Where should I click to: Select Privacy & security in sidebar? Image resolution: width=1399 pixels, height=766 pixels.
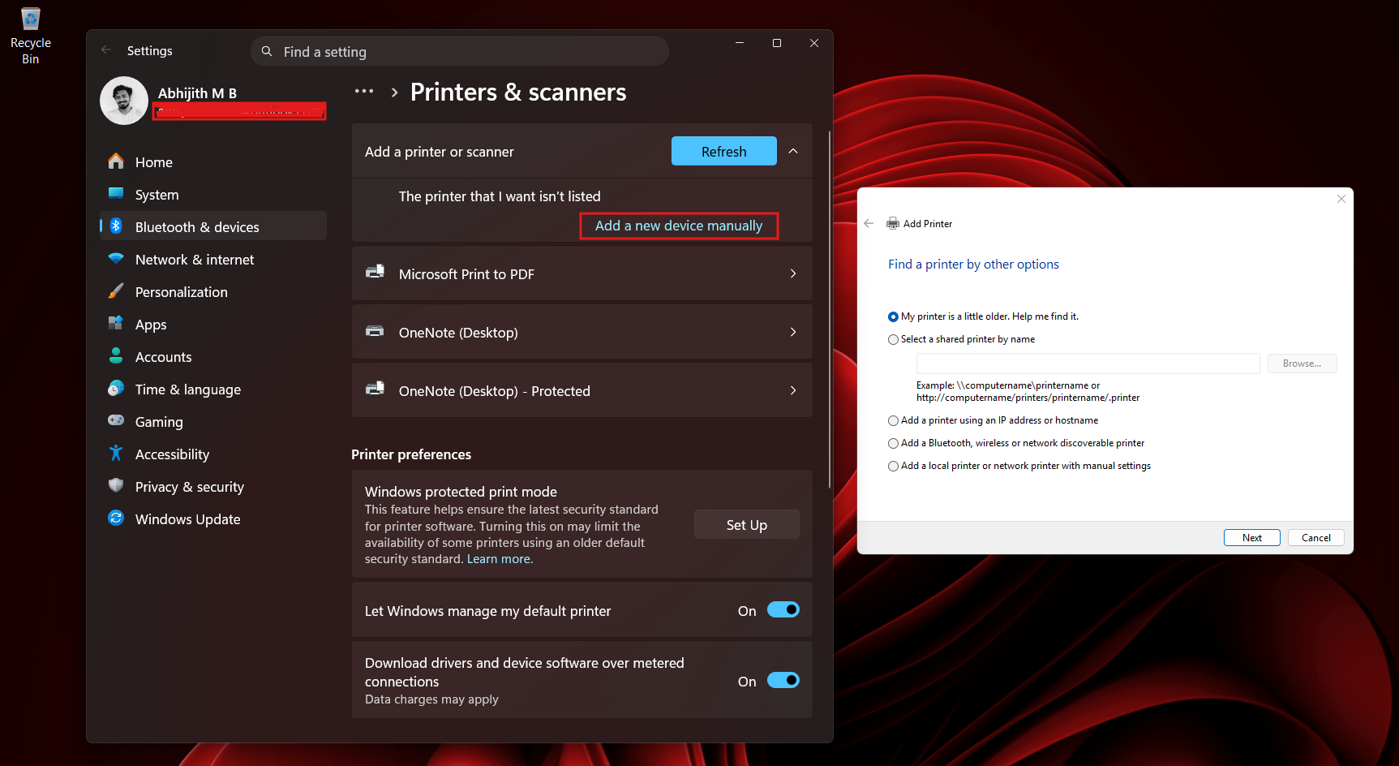pos(189,486)
